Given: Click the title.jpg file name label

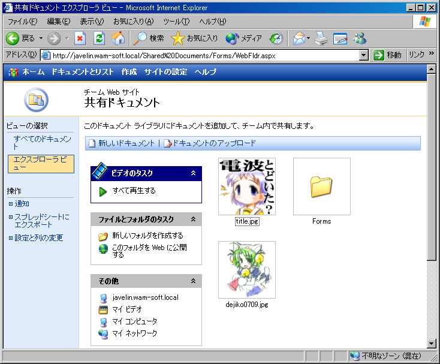Looking at the screenshot, I should point(247,221).
